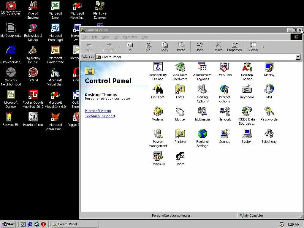Open the Mail applet
This screenshot has width=304, height=228.
click(269, 92)
